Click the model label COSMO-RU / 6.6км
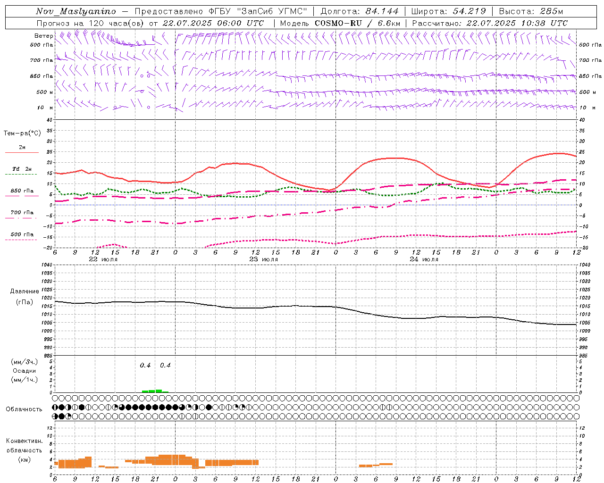The image size is (604, 483). tap(358, 23)
